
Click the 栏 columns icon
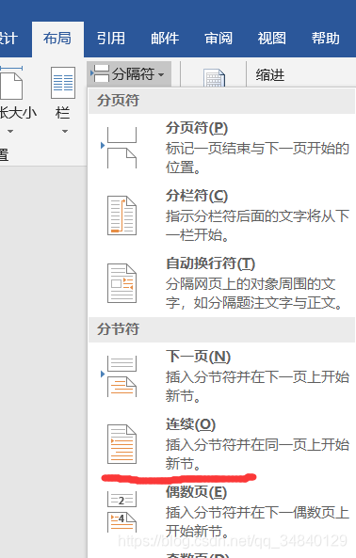(x=63, y=83)
